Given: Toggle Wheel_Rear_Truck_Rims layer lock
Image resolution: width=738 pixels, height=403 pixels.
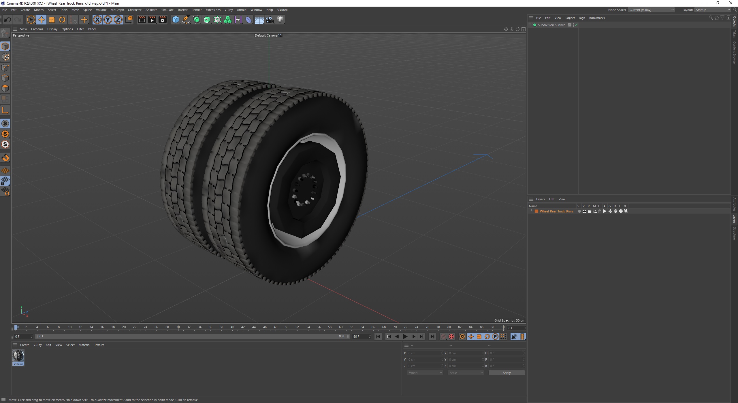Looking at the screenshot, I should point(600,211).
